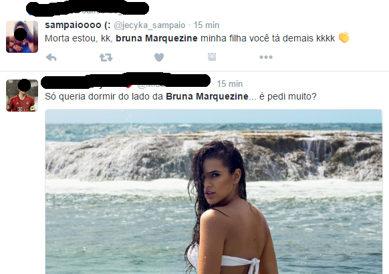Open sampaioooo tweet's 15 min timestamp

pyautogui.click(x=207, y=25)
